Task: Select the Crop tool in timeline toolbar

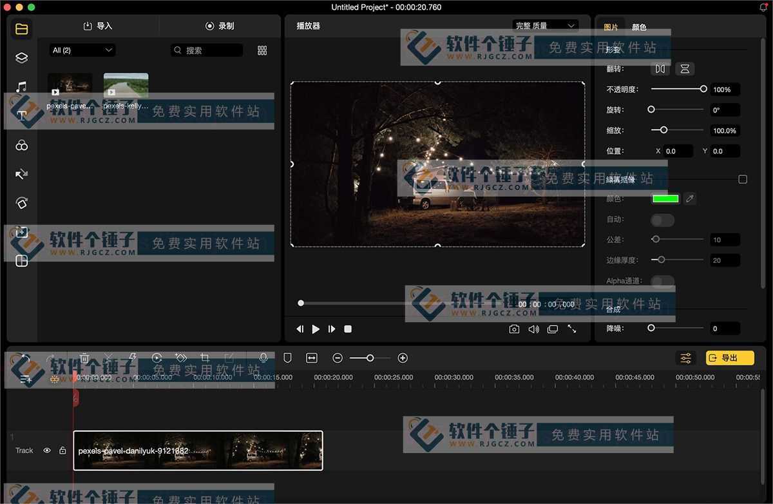Action: tap(205, 358)
